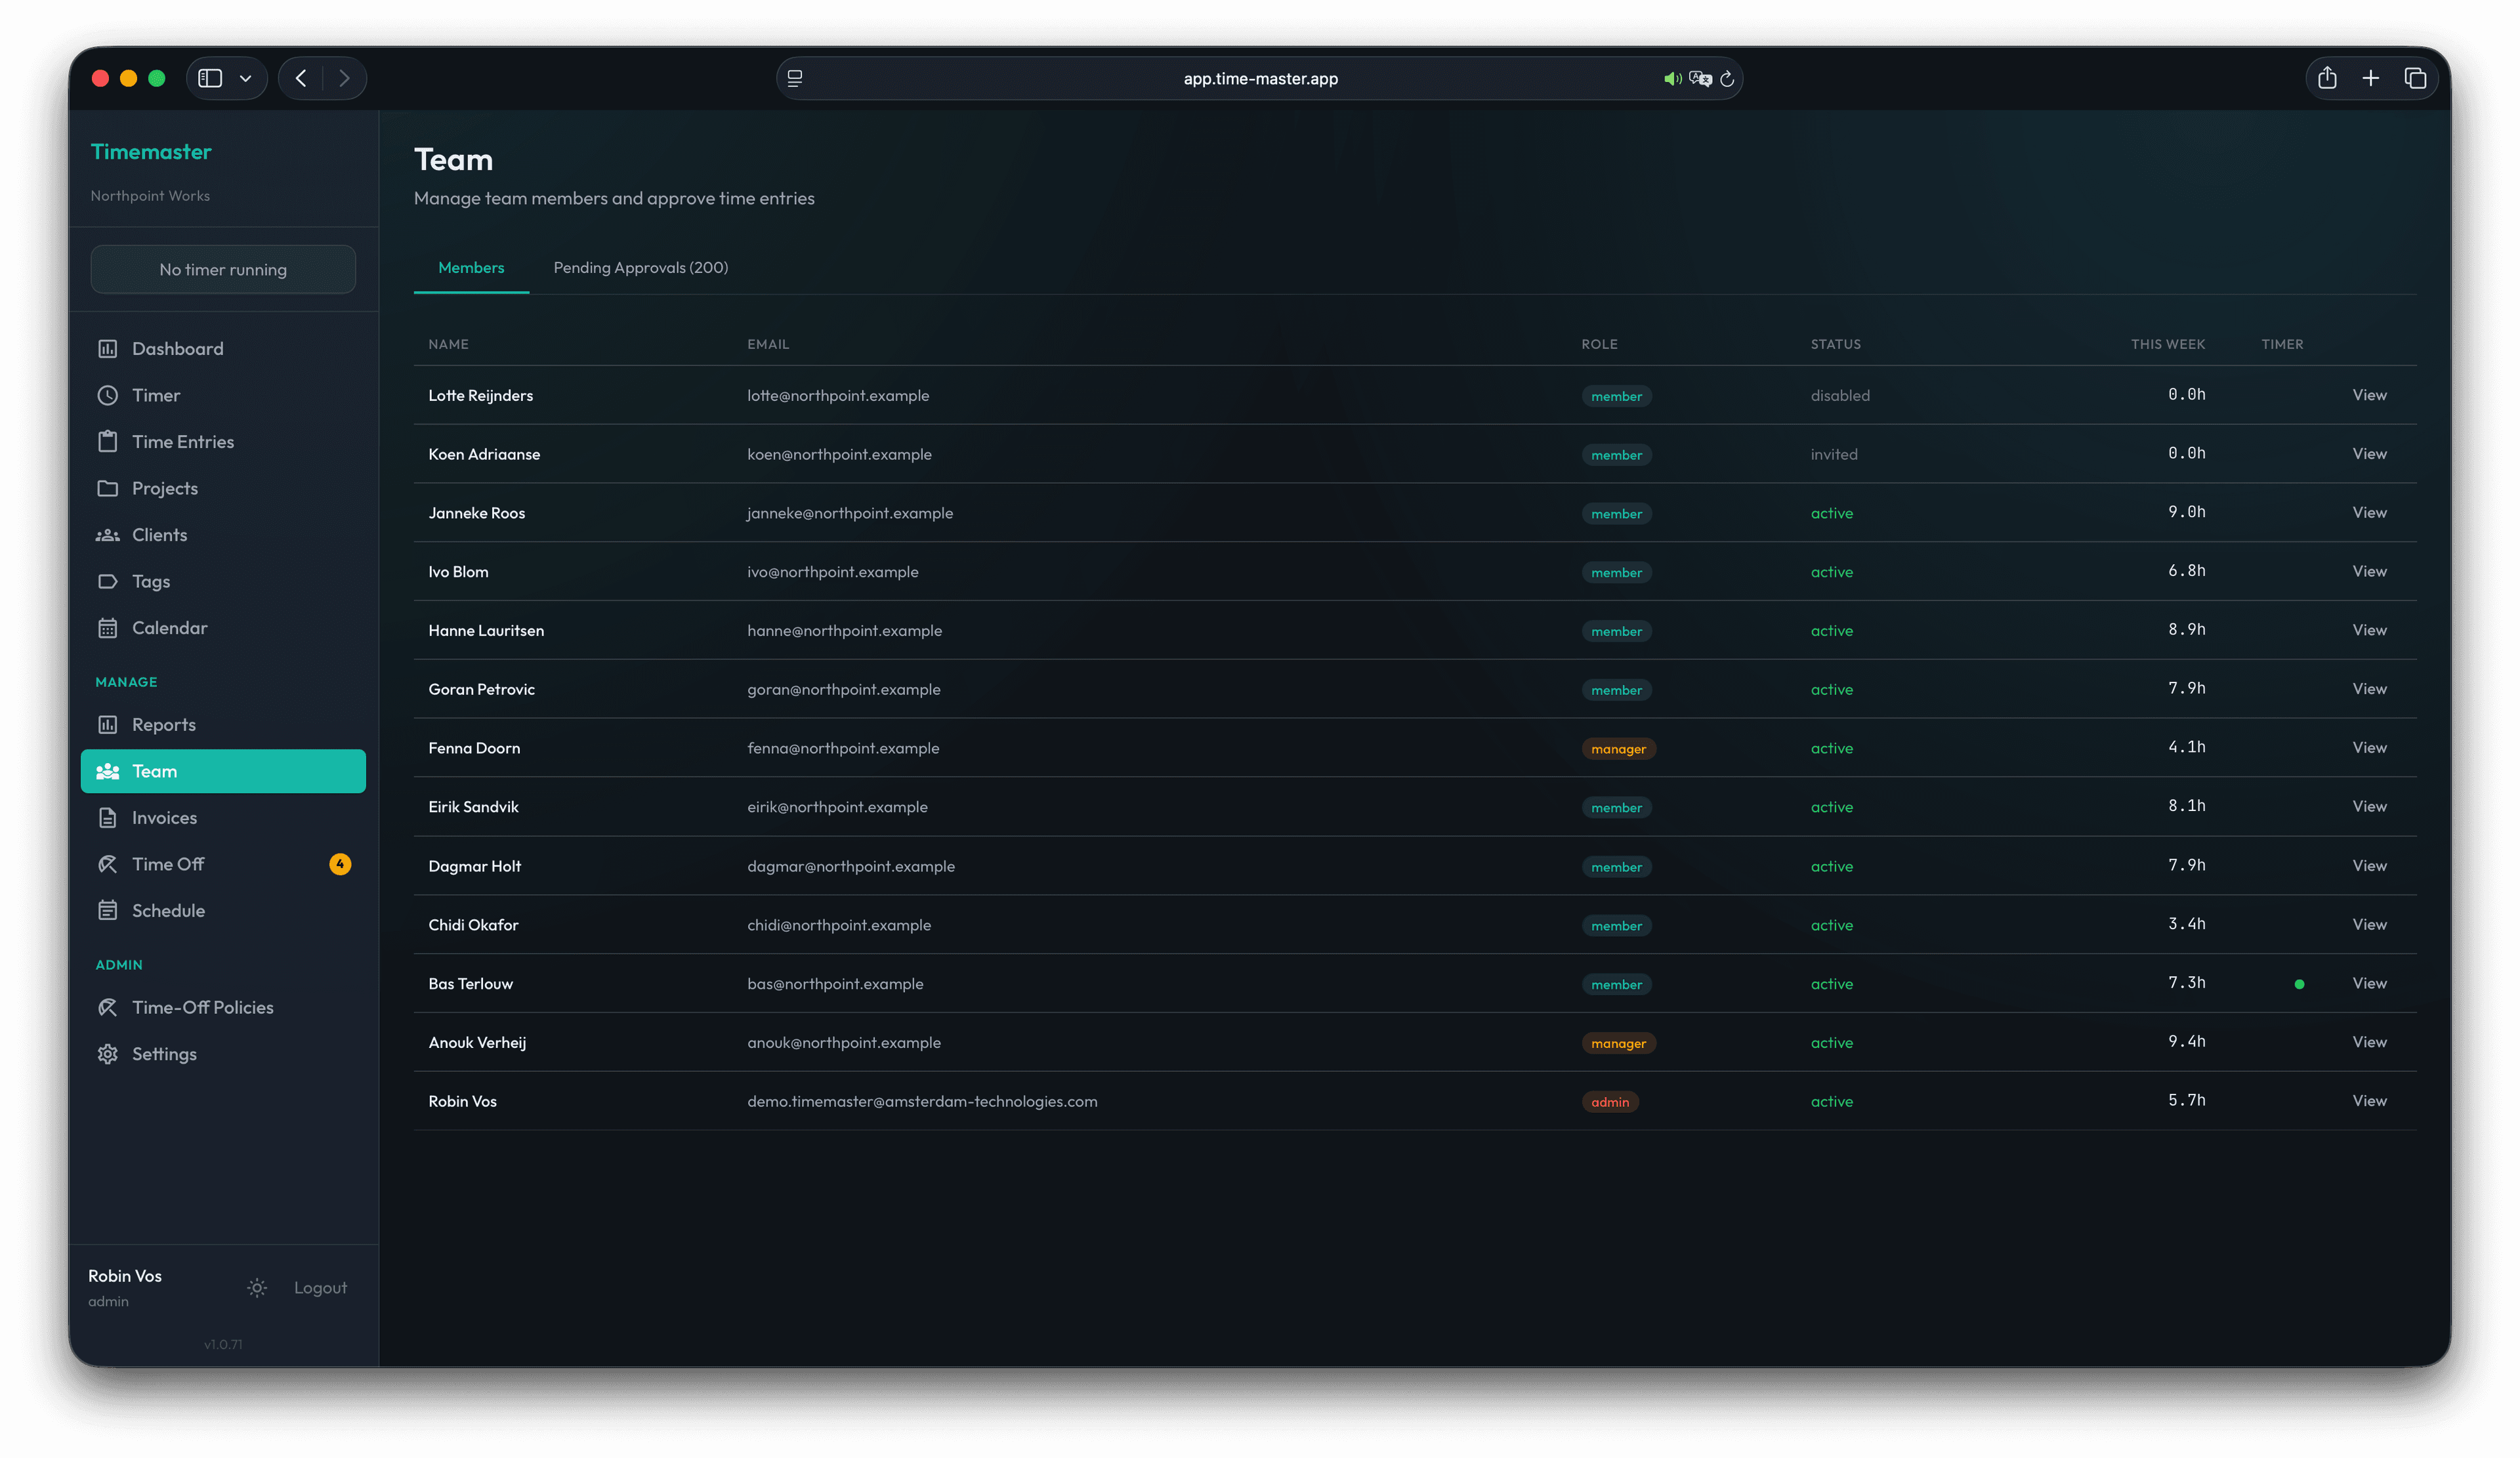Go back with browser back arrow
2520x1458 pixels.
pyautogui.click(x=301, y=78)
